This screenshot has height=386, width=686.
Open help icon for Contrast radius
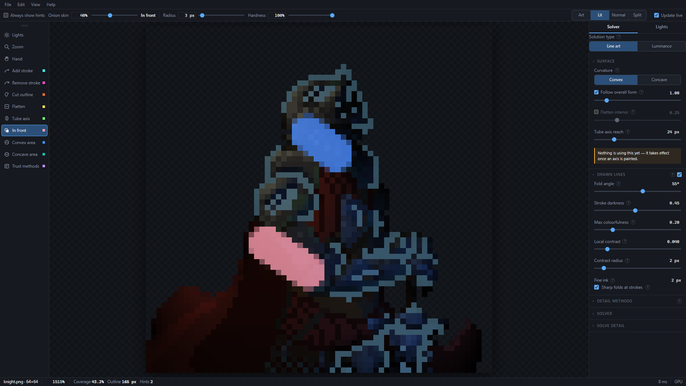click(x=627, y=261)
